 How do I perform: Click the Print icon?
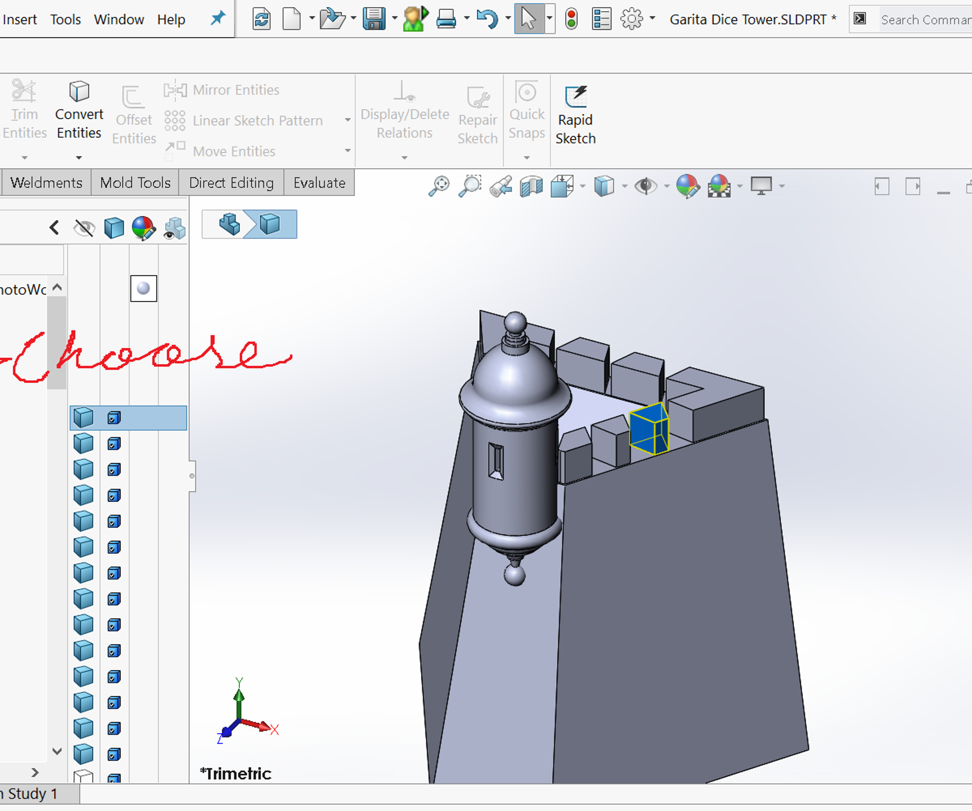click(446, 19)
